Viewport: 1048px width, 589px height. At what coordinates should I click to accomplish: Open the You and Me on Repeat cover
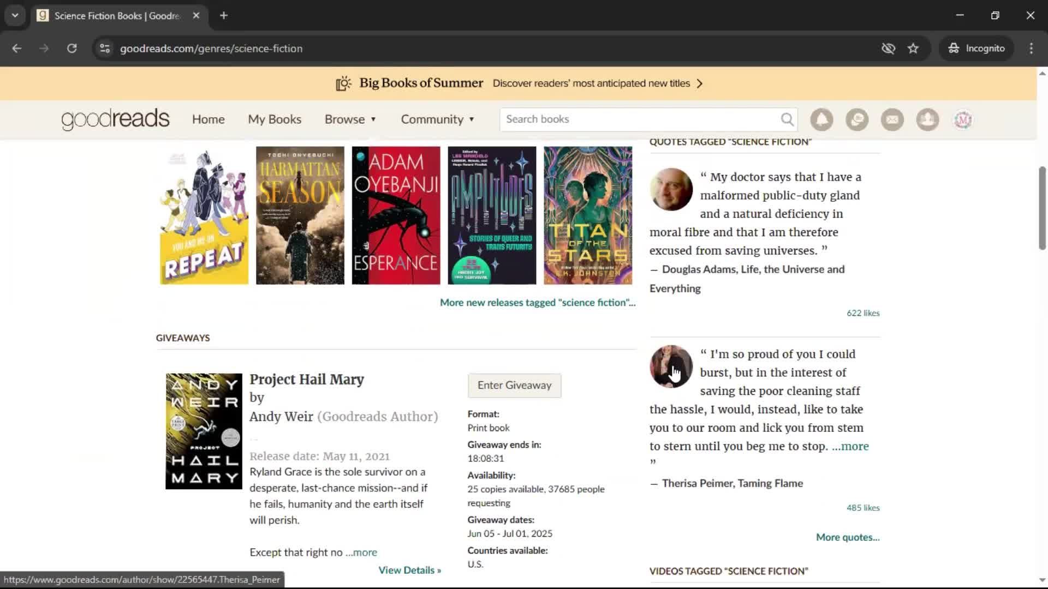[x=204, y=215]
